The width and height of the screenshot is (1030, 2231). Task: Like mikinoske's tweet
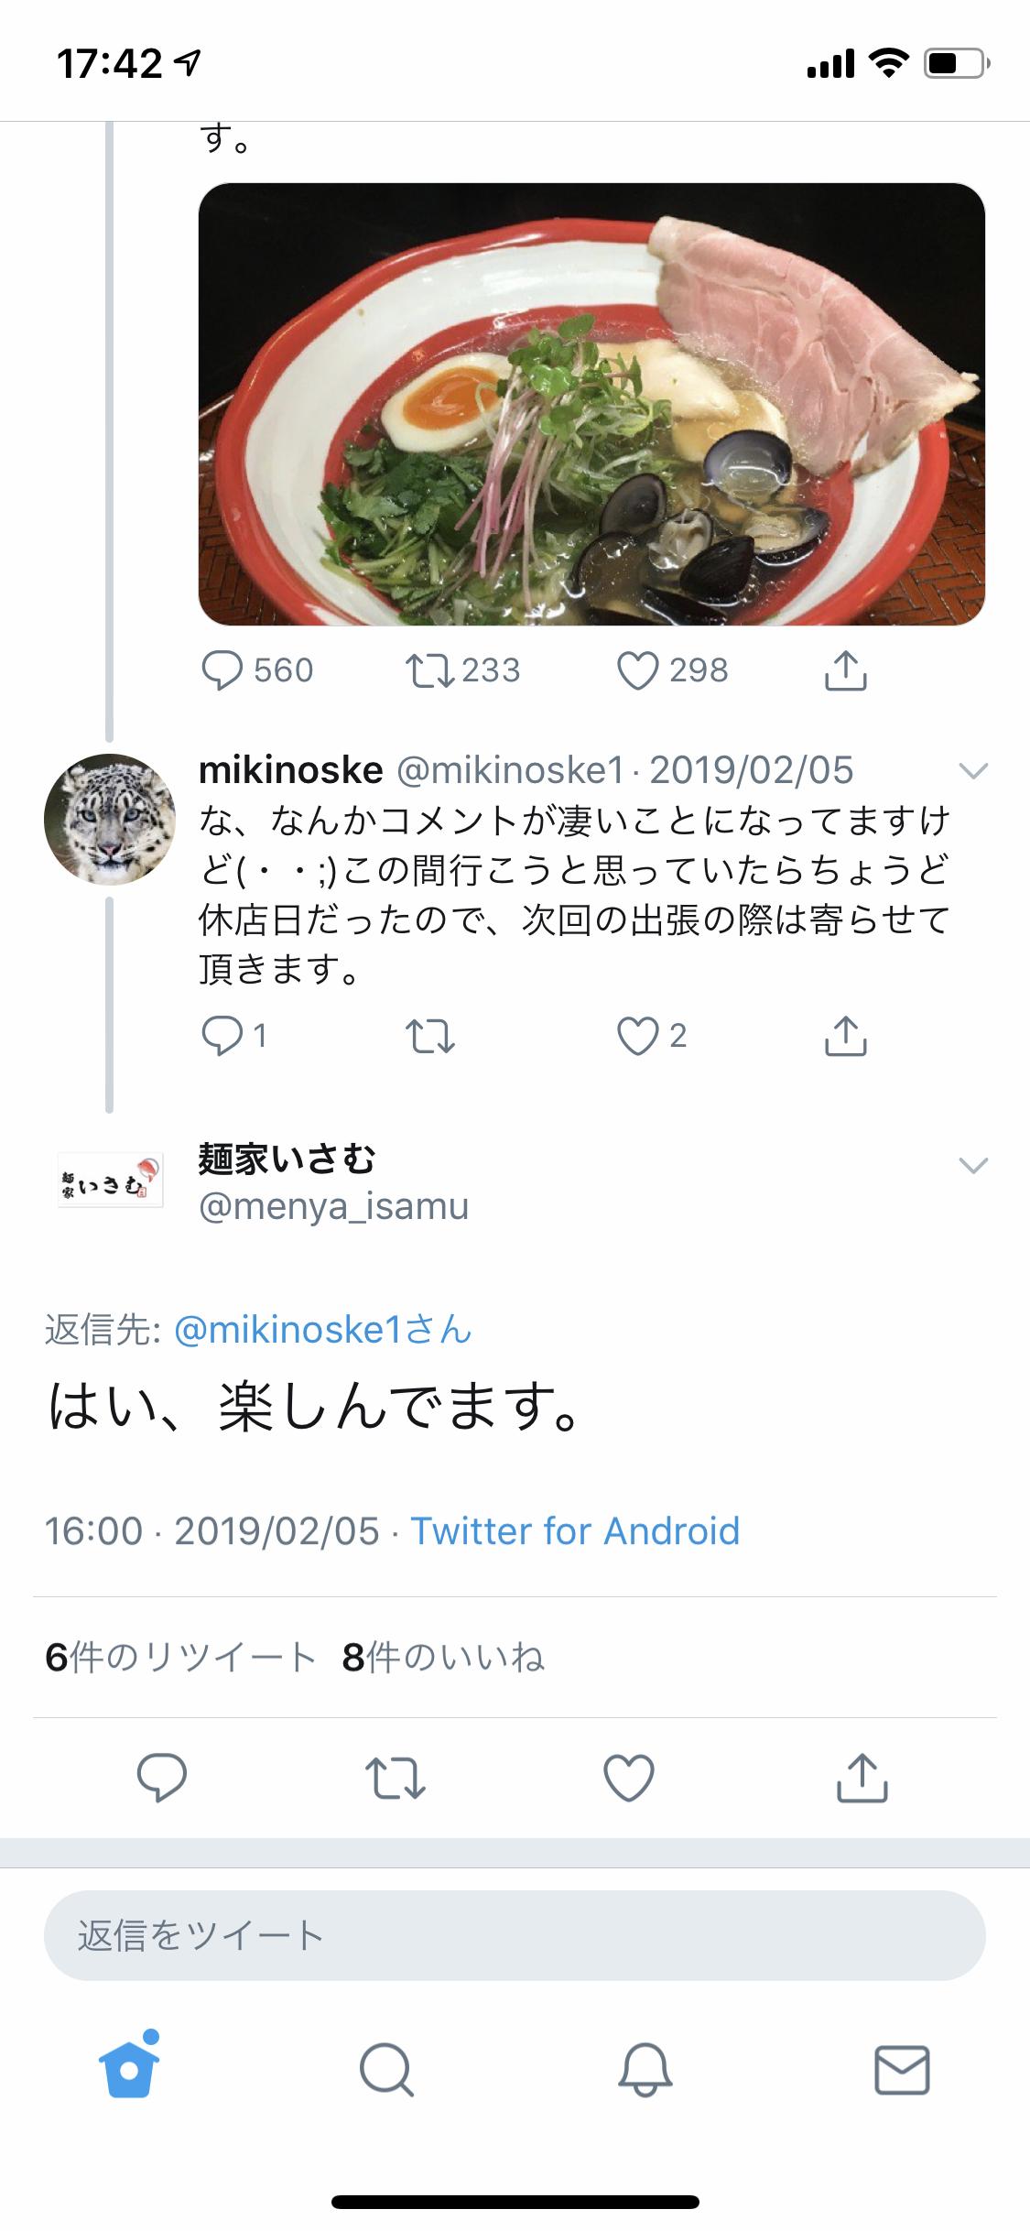[638, 1036]
